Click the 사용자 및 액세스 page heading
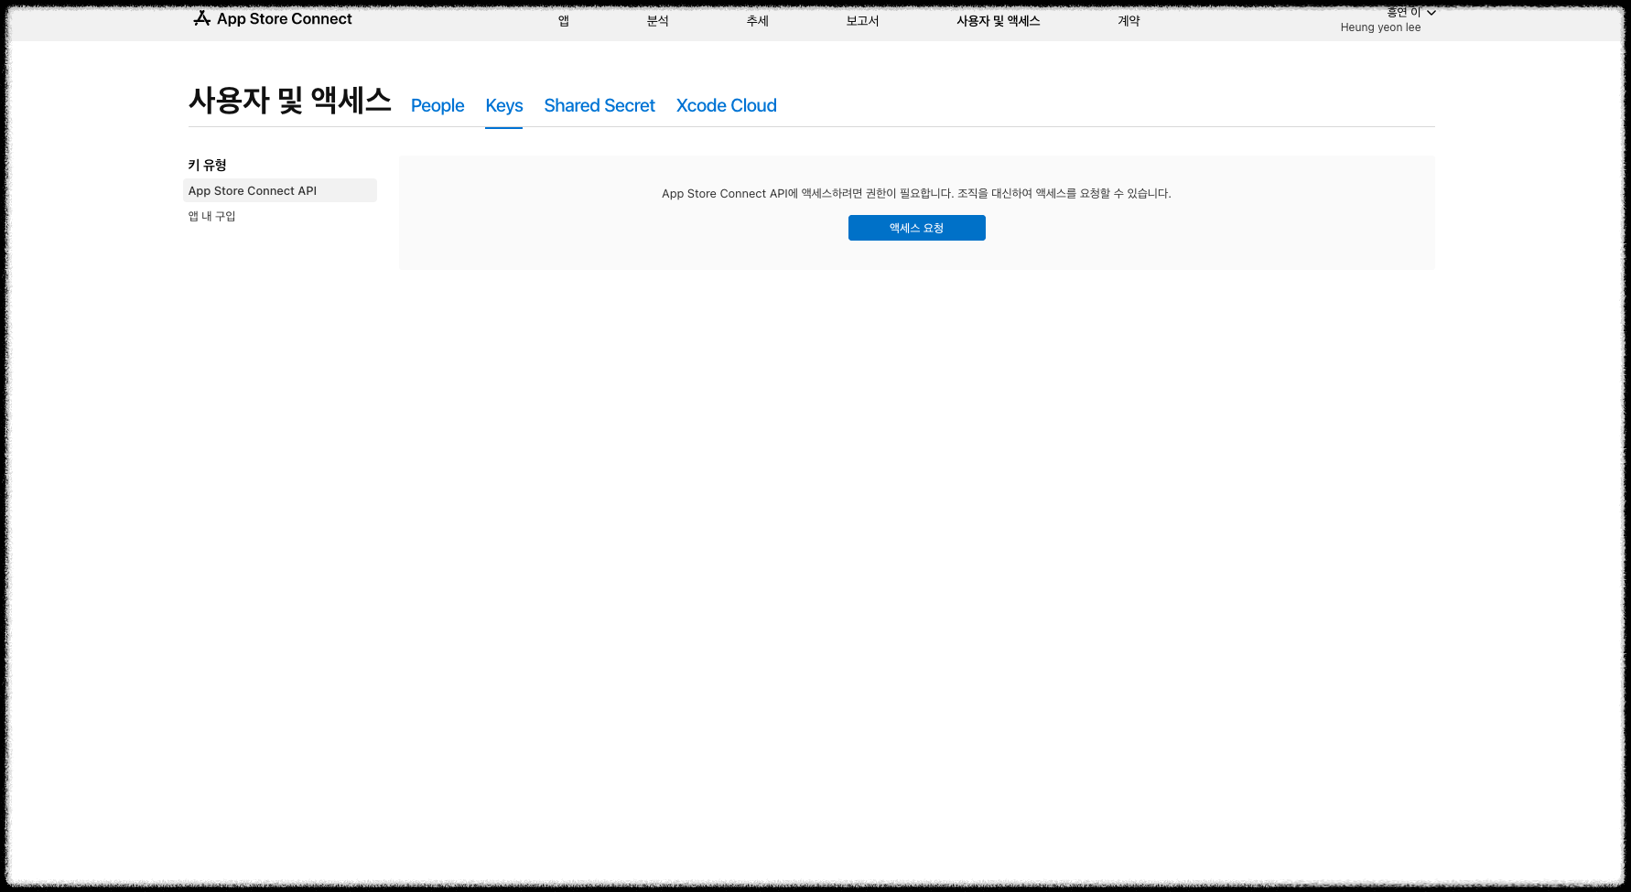Viewport: 1631px width, 892px height. (290, 100)
